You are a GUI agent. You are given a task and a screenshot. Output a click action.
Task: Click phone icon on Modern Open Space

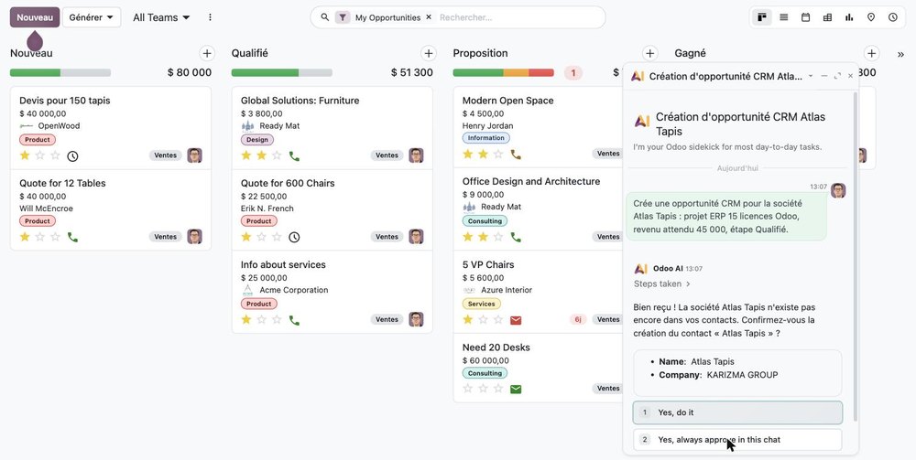tap(516, 155)
